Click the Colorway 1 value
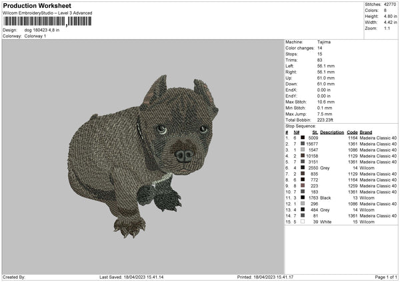 (x=35, y=35)
